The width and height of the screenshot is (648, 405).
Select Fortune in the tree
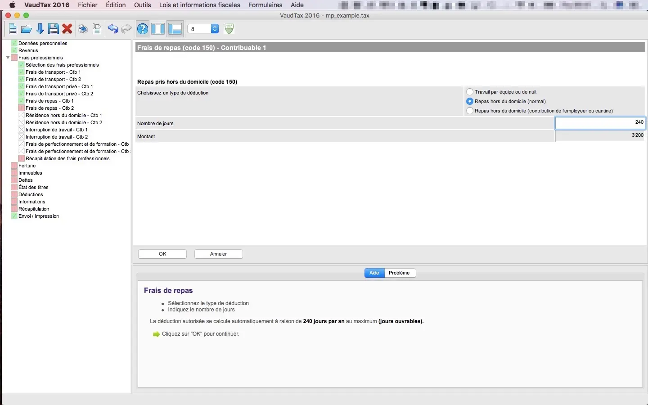coord(27,166)
